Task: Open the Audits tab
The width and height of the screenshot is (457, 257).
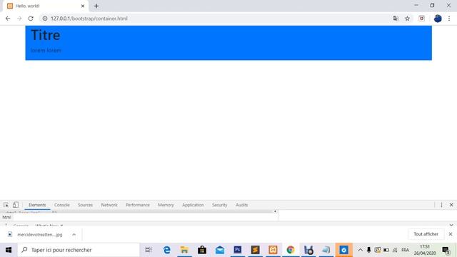Action: (241, 205)
